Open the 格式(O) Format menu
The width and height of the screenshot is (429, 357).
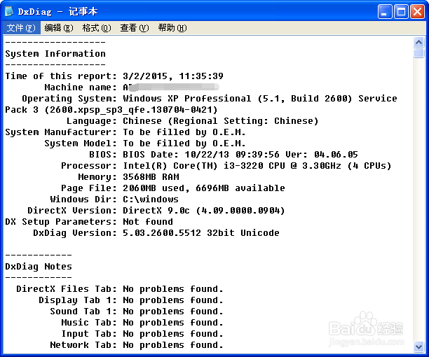click(97, 28)
